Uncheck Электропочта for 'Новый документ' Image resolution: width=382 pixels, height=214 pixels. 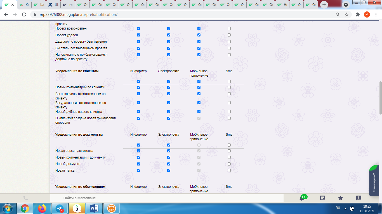pos(169,164)
